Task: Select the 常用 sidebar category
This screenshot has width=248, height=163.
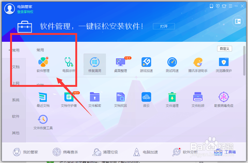Action: (16, 50)
